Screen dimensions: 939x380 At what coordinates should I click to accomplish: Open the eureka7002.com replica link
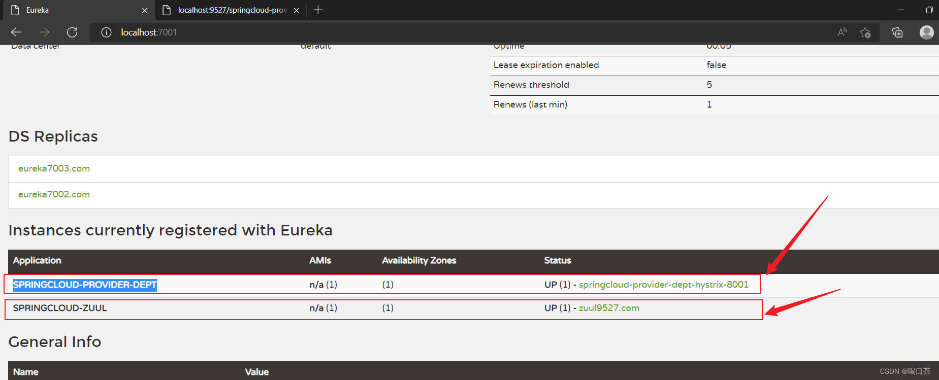coord(54,194)
